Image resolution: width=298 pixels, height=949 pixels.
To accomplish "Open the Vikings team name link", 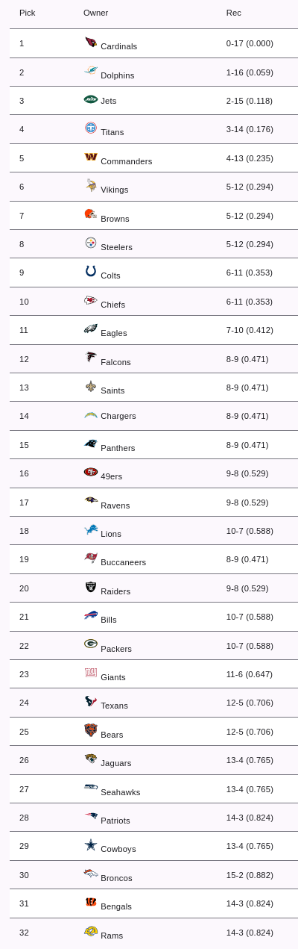I will point(114,190).
